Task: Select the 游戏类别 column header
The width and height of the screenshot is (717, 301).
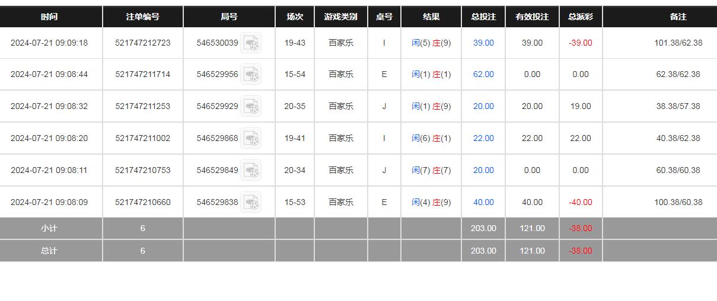Action: point(340,17)
